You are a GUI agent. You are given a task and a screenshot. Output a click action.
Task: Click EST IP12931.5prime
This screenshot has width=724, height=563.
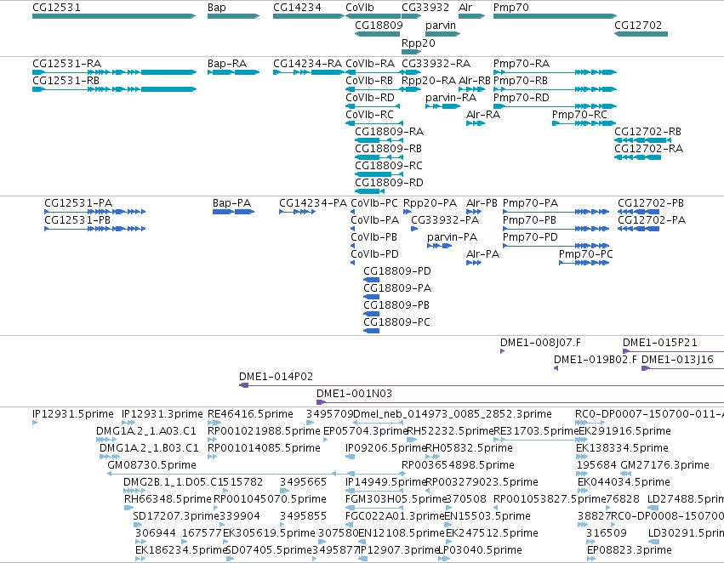click(35, 423)
